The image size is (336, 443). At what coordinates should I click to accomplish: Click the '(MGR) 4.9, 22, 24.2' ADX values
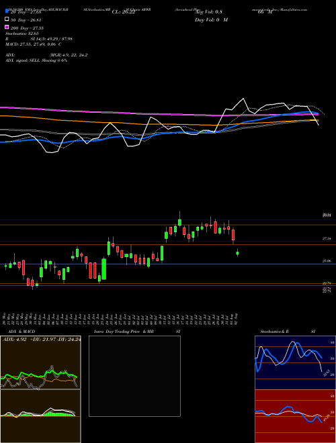[x=69, y=55]
